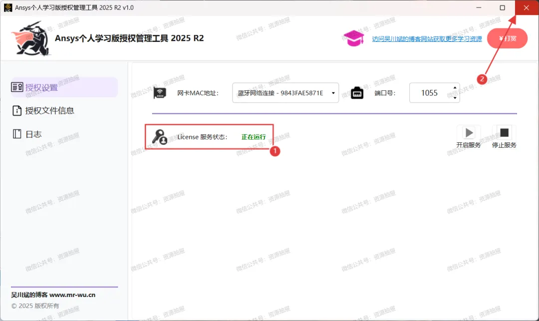Click the app icon in the title bar
This screenshot has width=539, height=321.
tap(8, 7)
